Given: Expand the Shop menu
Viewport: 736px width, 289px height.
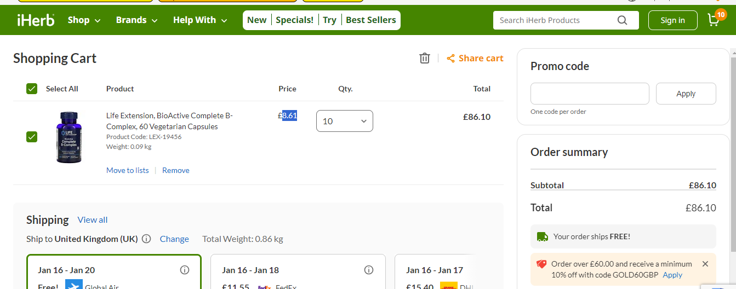Looking at the screenshot, I should 84,20.
